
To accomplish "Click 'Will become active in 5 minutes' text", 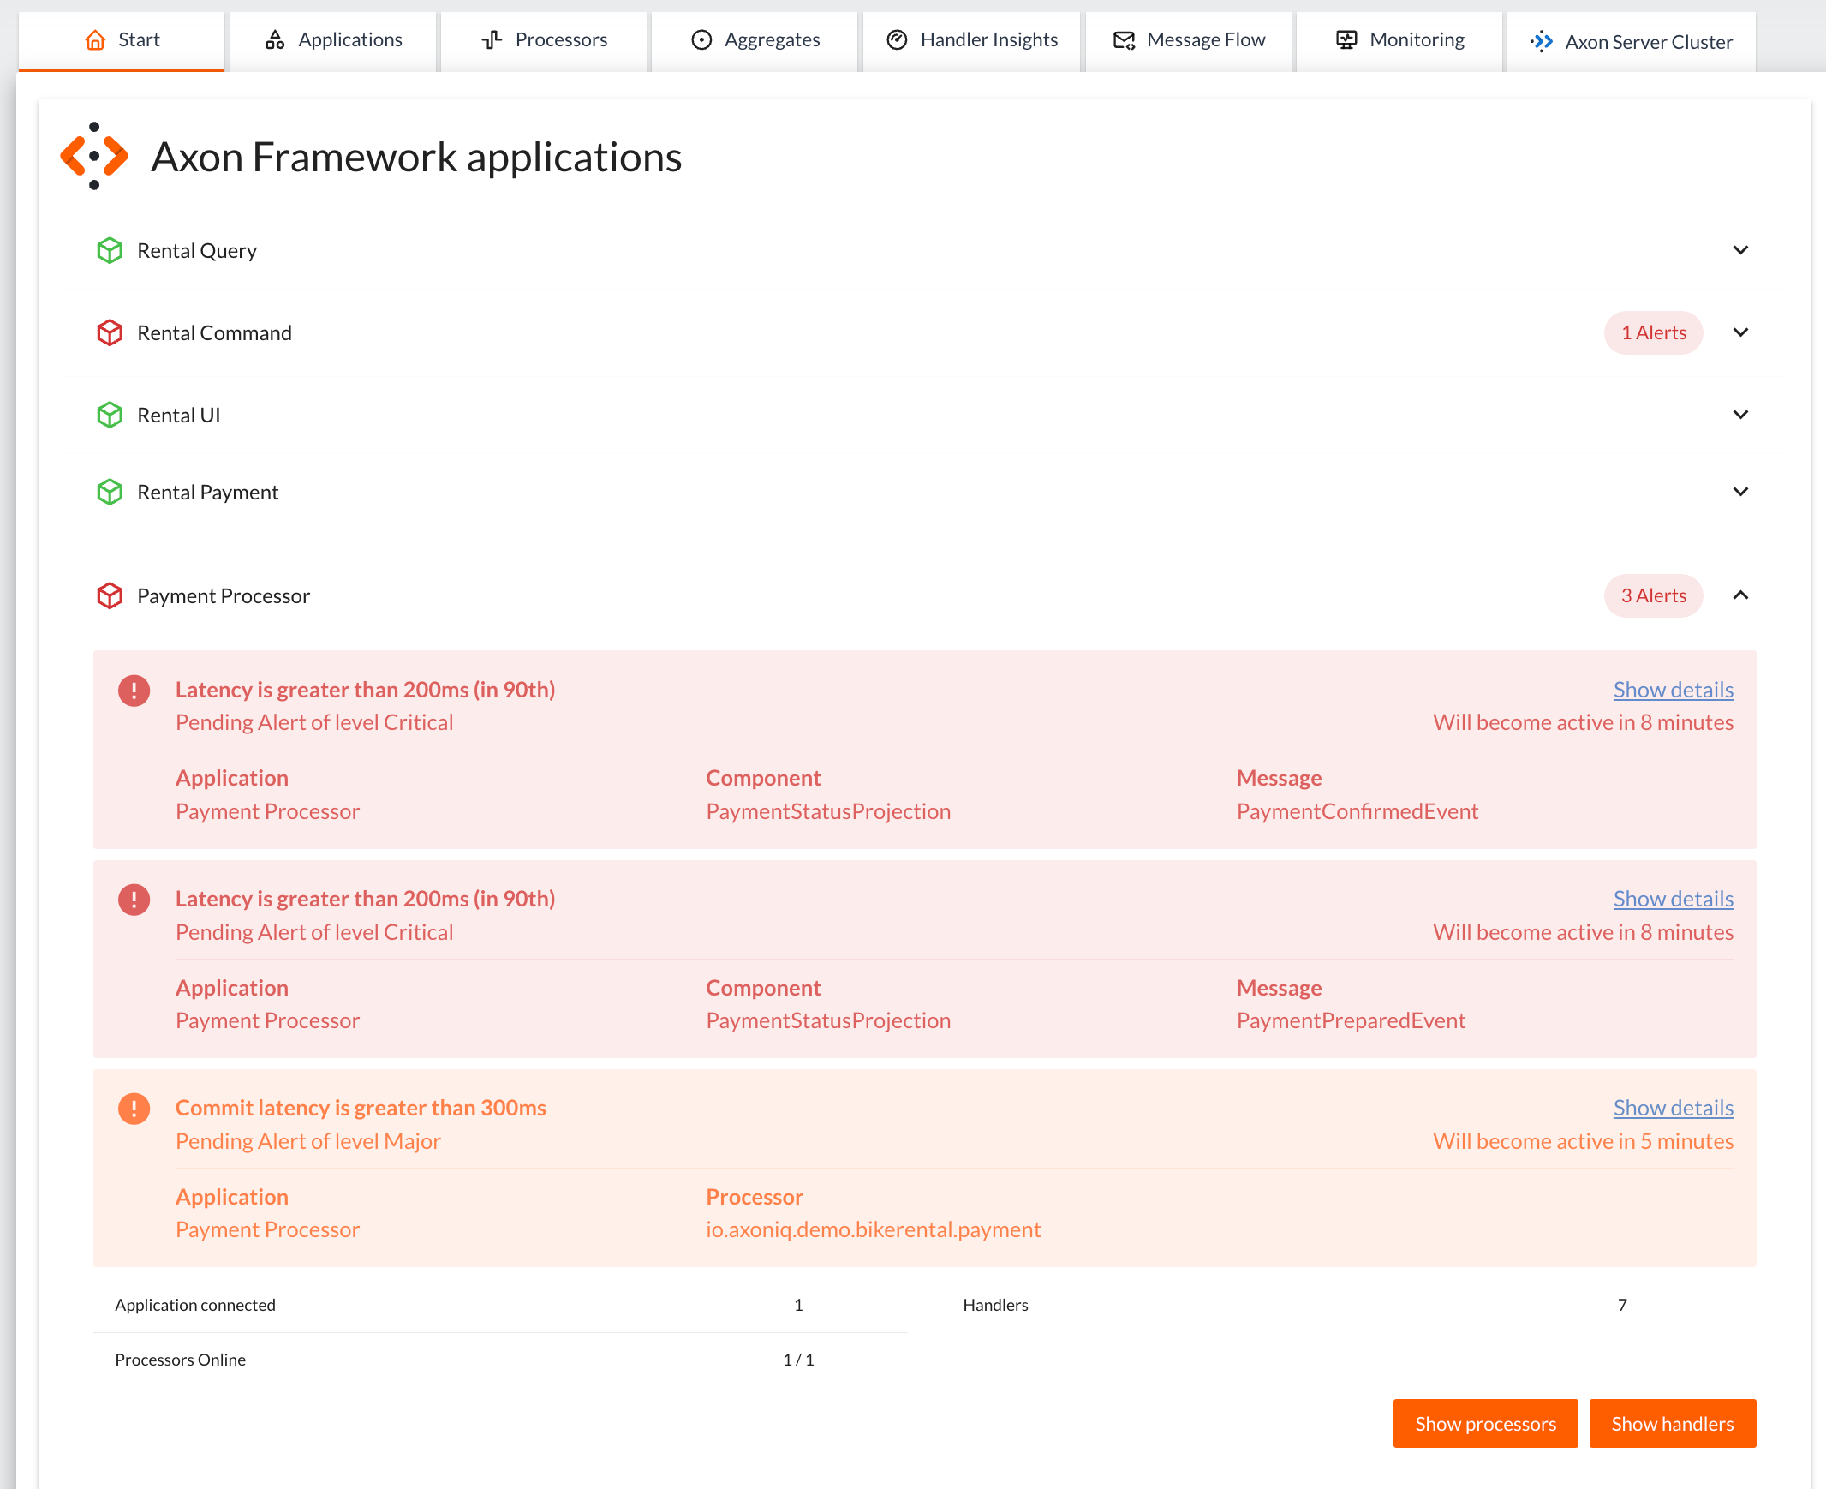I will coord(1583,1142).
